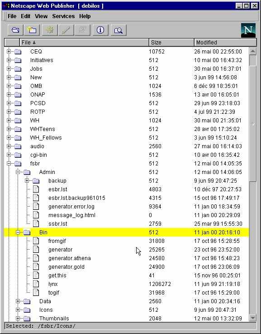Select the generator.gold file

(x=66, y=266)
